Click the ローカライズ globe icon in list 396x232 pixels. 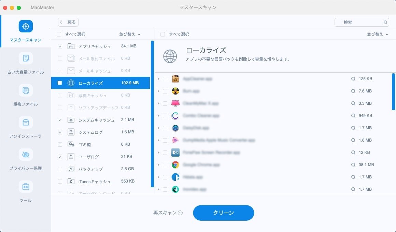tap(71, 83)
